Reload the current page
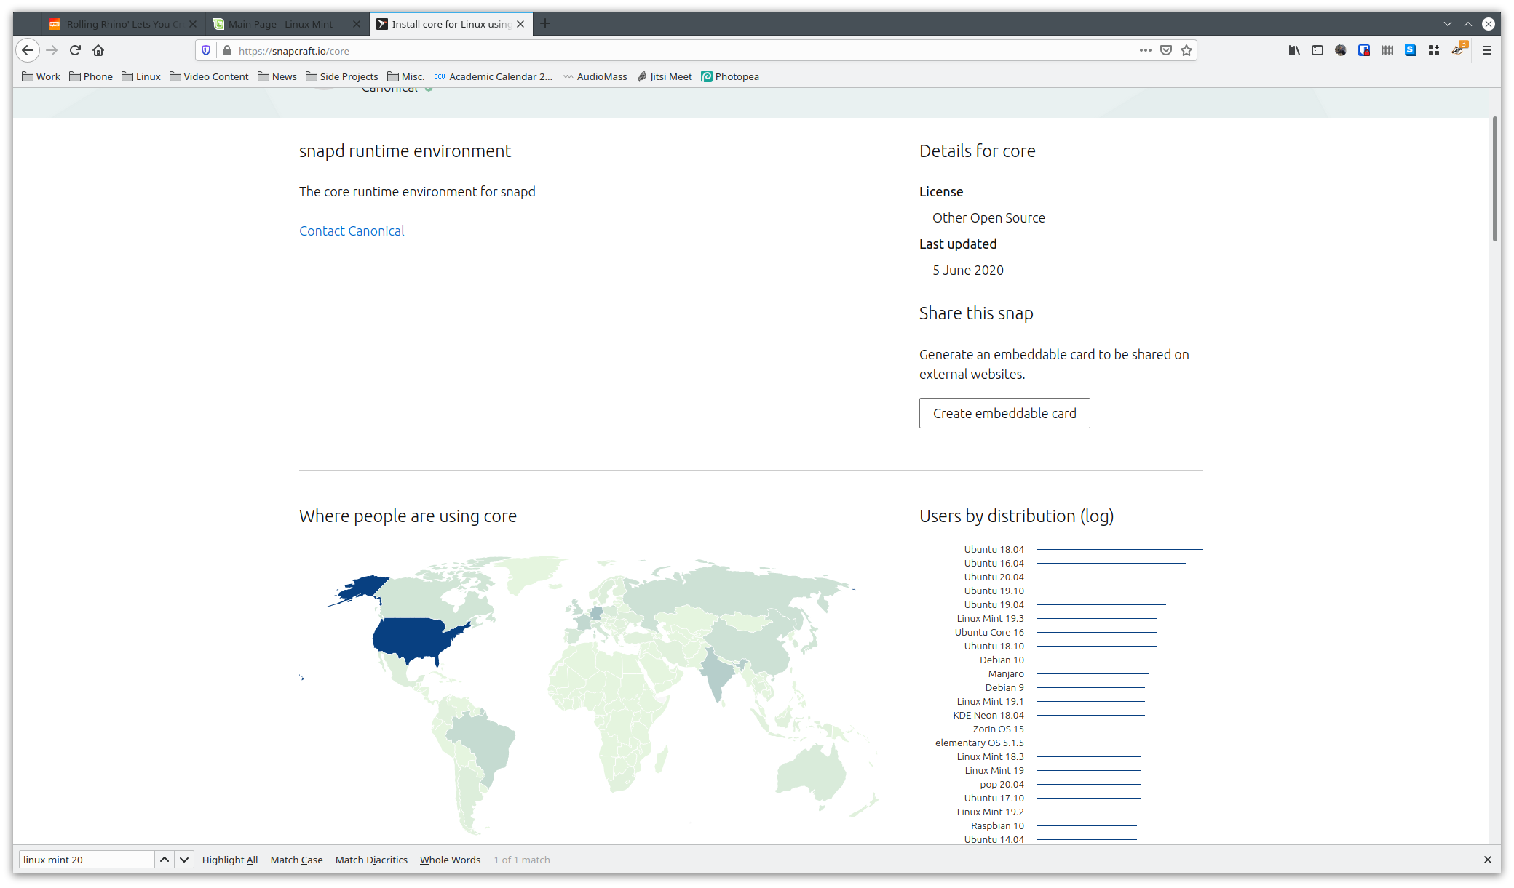Viewport: 1514px width, 888px height. tap(75, 50)
